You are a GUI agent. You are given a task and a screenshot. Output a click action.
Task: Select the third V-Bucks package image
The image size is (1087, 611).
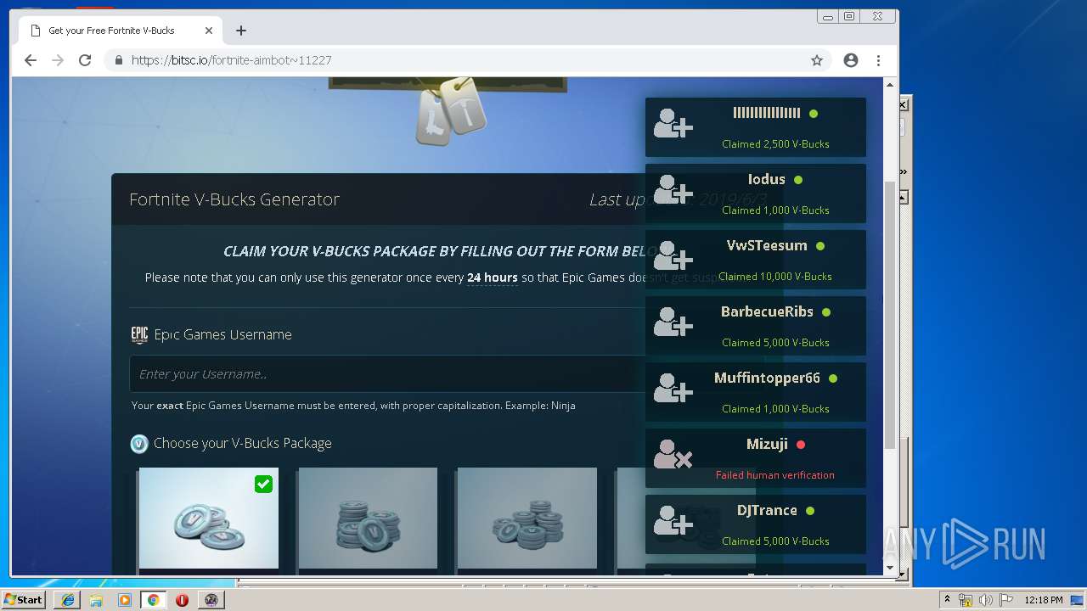point(527,518)
